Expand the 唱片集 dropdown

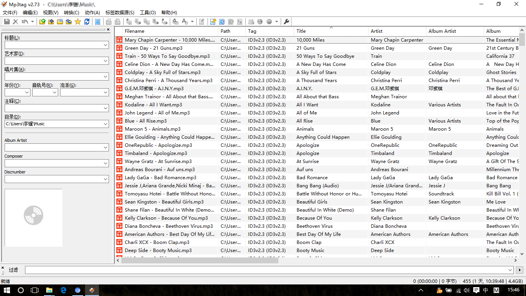[x=106, y=77]
